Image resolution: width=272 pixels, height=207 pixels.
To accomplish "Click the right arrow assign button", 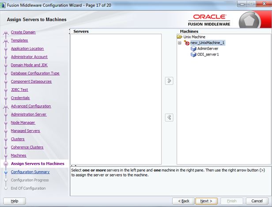I will point(169,81).
